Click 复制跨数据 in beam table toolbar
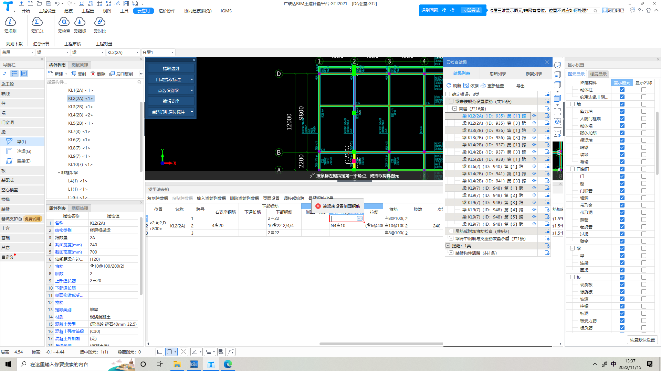The height and width of the screenshot is (371, 661). (158, 198)
